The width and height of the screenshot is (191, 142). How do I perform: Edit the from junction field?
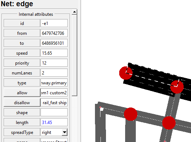click(54, 33)
